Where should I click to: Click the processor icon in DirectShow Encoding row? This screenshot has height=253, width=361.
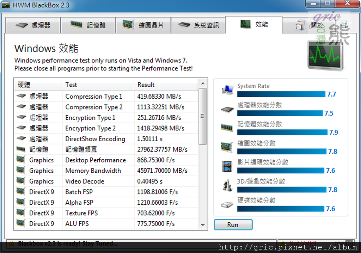tap(22, 138)
